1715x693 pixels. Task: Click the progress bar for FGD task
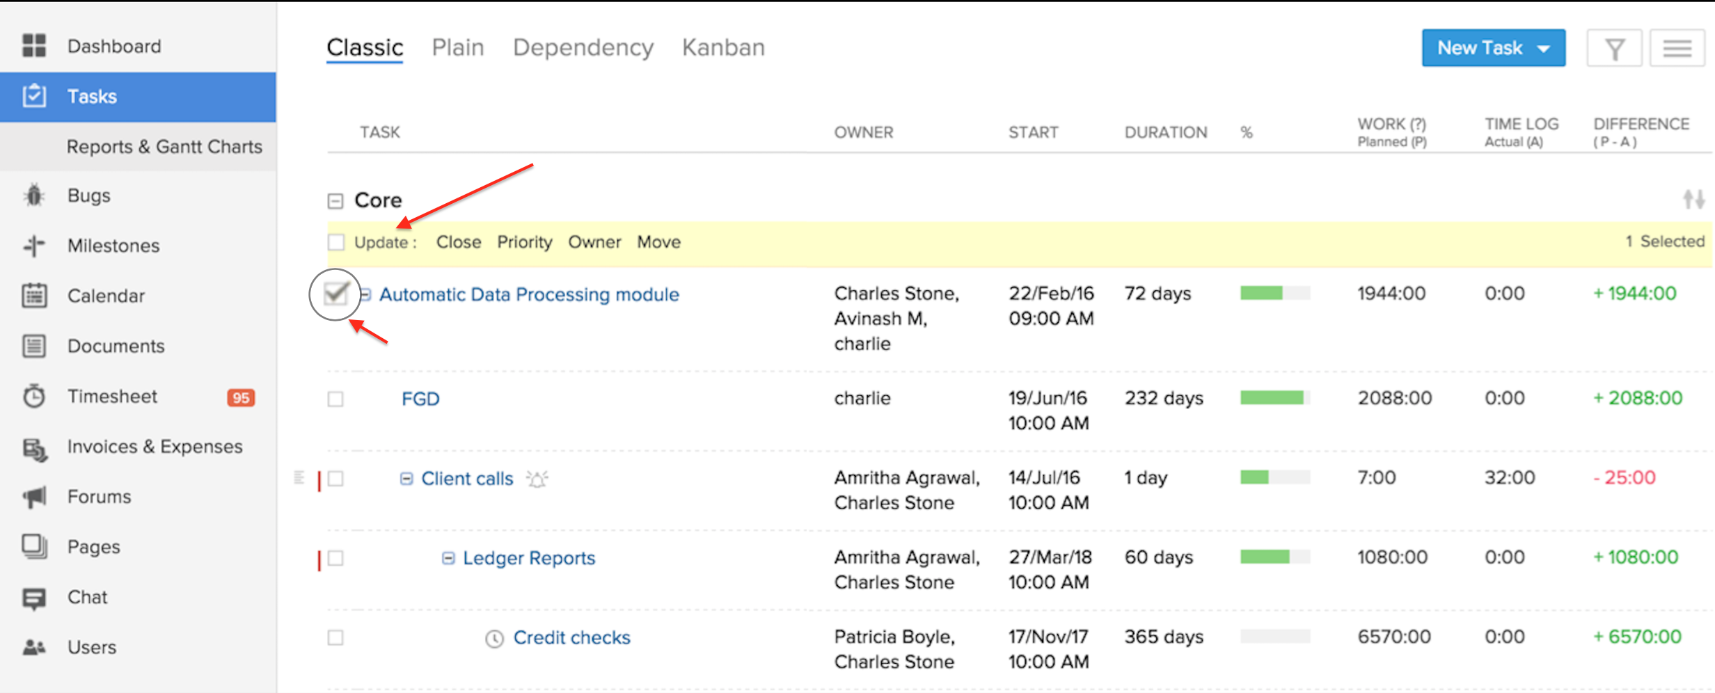(1274, 398)
